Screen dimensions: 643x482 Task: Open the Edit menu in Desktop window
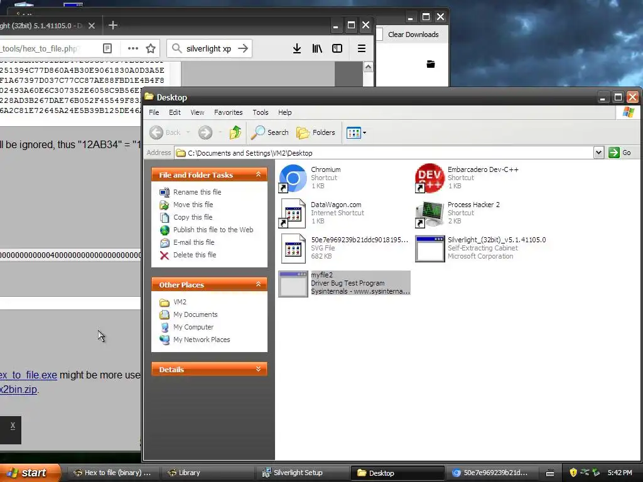pyautogui.click(x=175, y=112)
